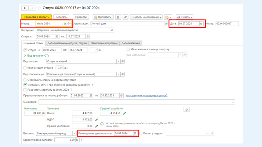This screenshot has height=147, width=262.
Task: Change month using the Месяц stepper arrows
Action: point(69,24)
